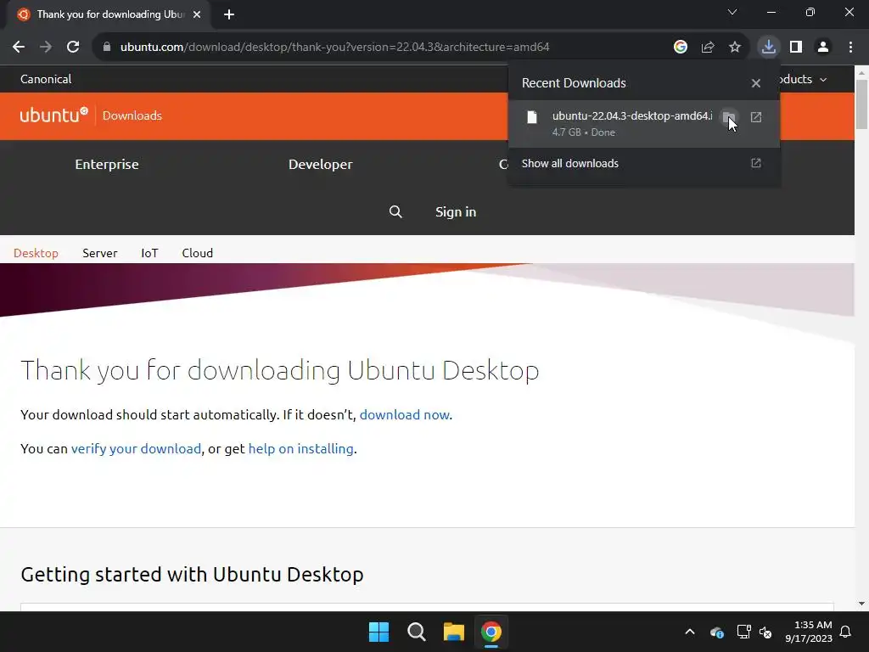
Task: Open the Chrome side panel
Action: [x=796, y=48]
